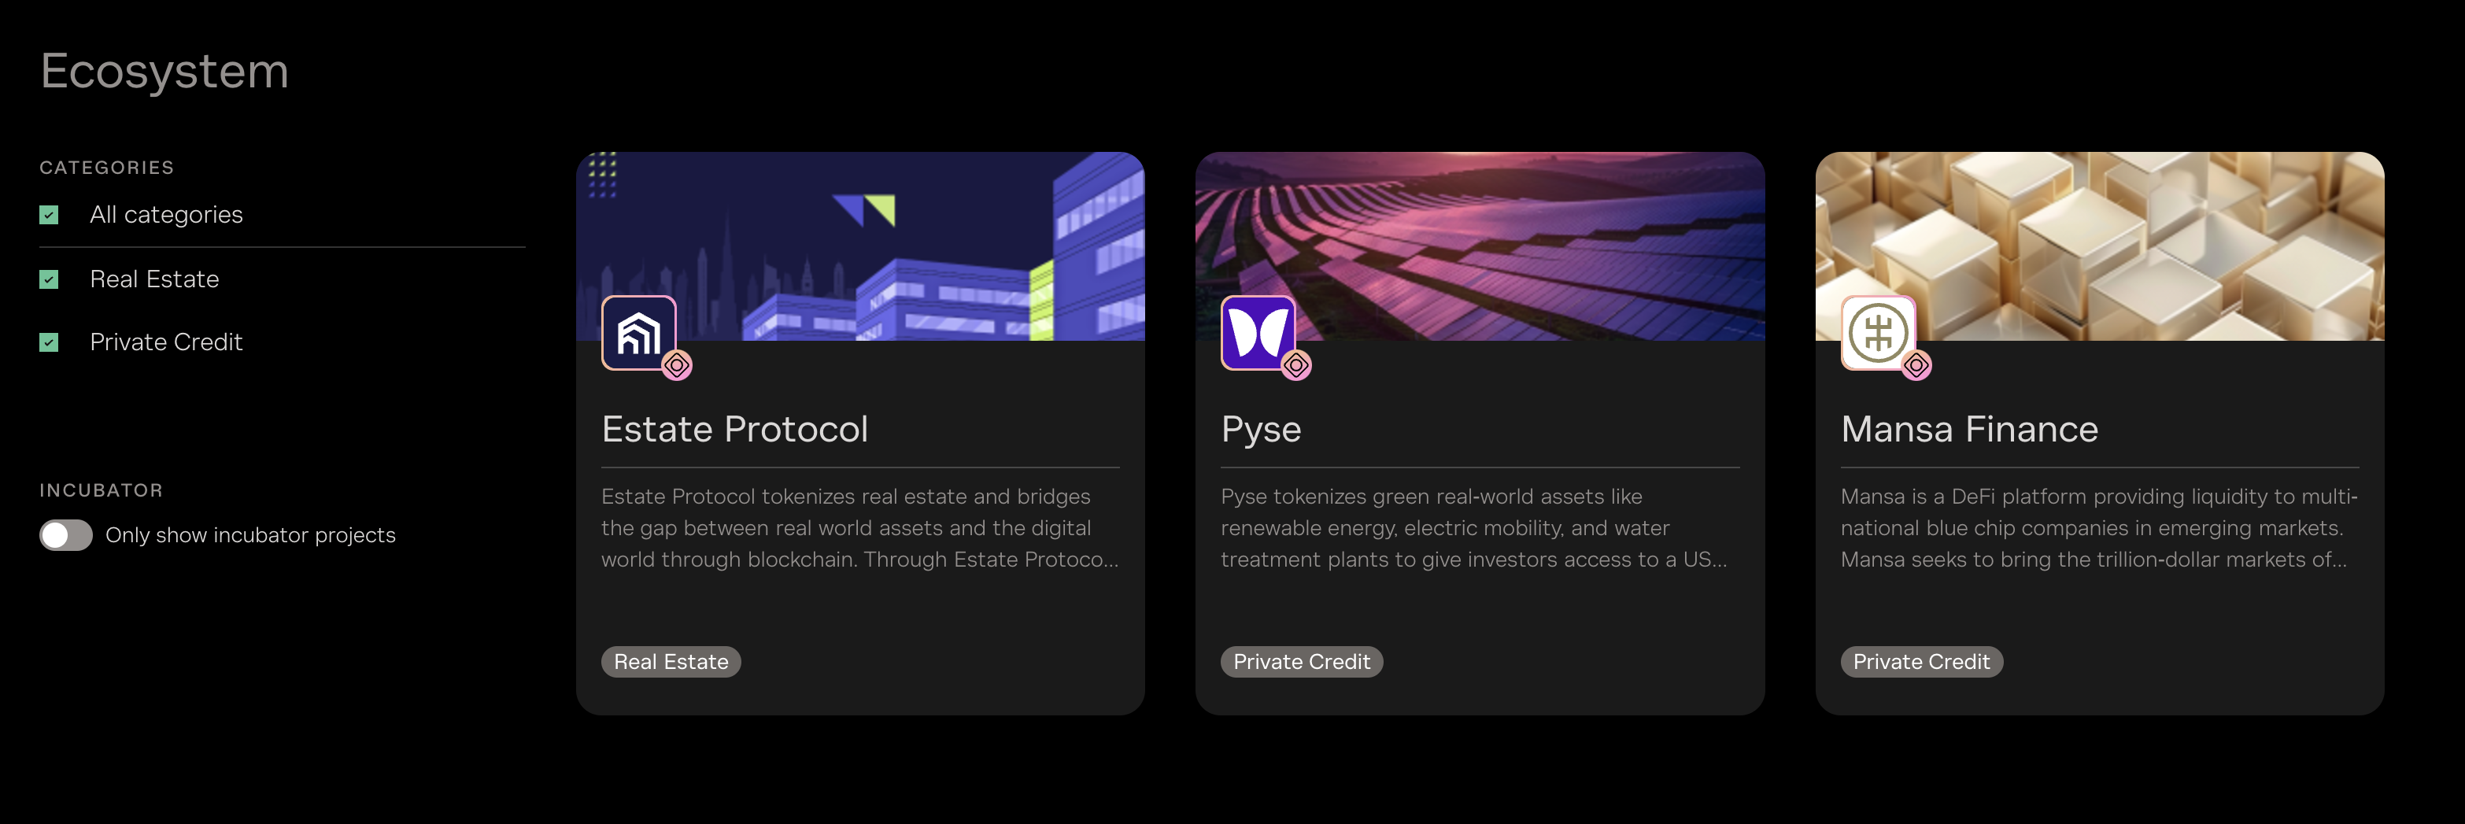2465x824 pixels.
Task: Uncheck the Private Credit category checkbox
Action: (x=49, y=342)
